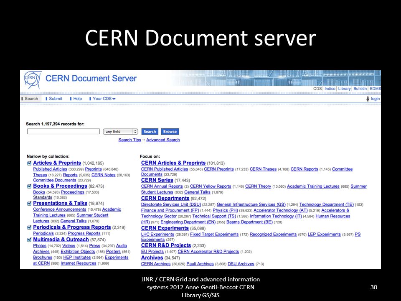Open HEP Institutes link

point(77,258)
